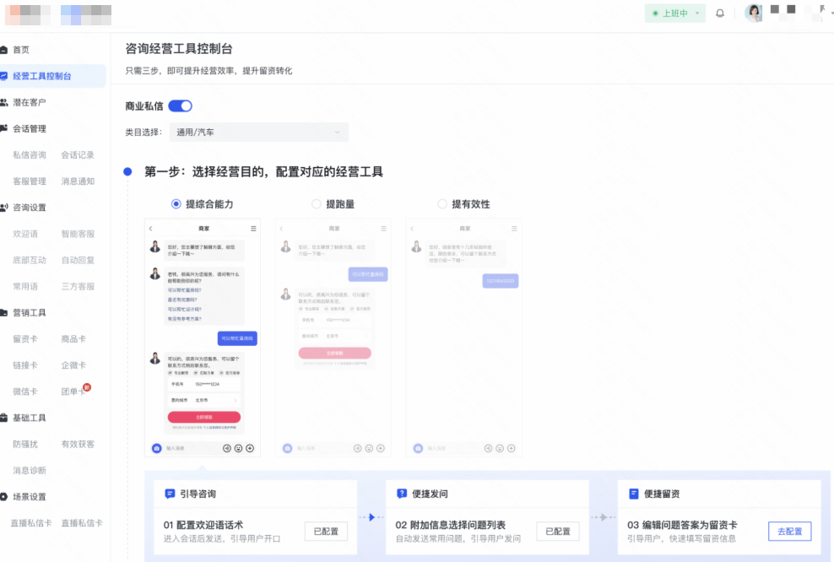
Task: Click the 会话管理 flag icon
Action: (3, 128)
